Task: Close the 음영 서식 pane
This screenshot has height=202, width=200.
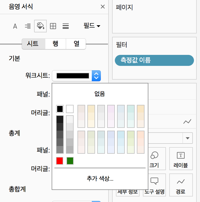Action: (x=103, y=7)
